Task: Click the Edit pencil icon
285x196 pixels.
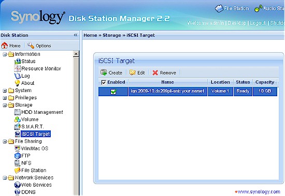Action: point(133,72)
